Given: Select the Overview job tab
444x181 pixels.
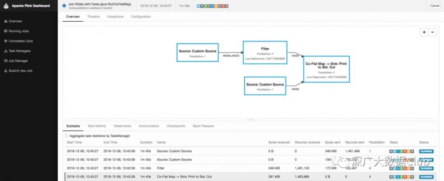Looking at the screenshot, I should tap(73, 17).
